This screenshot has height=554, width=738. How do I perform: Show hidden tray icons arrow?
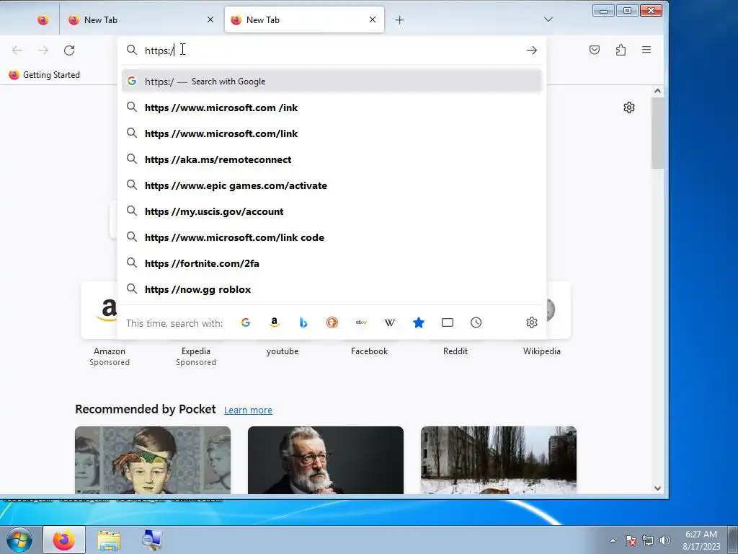point(613,540)
